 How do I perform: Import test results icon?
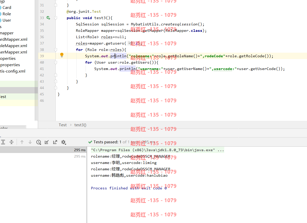tap(47, 142)
